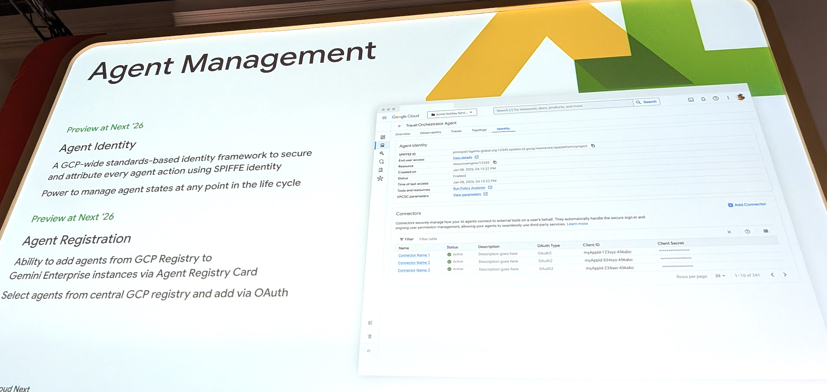
Task: Click the back arrow beside Travel Orchestrator Agent
Action: click(x=399, y=126)
